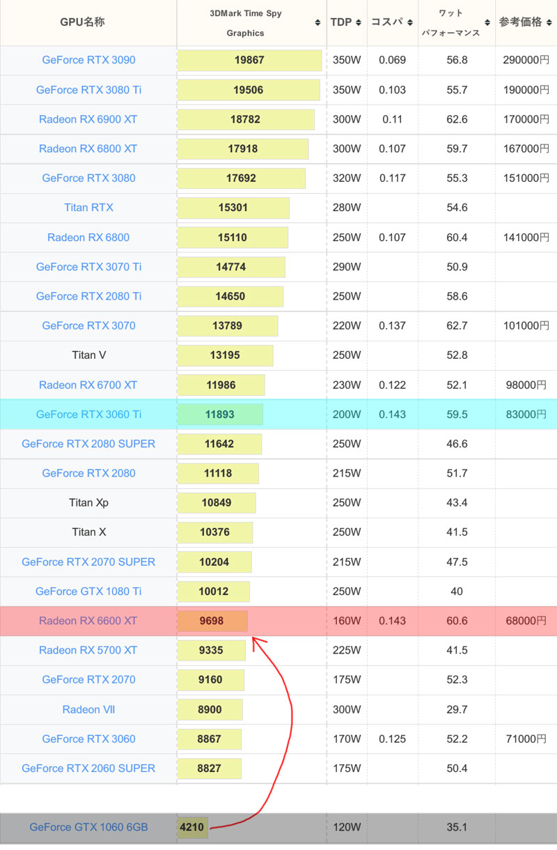The height and width of the screenshot is (850, 557).
Task: Click the 11893 score bar
Action: click(x=220, y=414)
